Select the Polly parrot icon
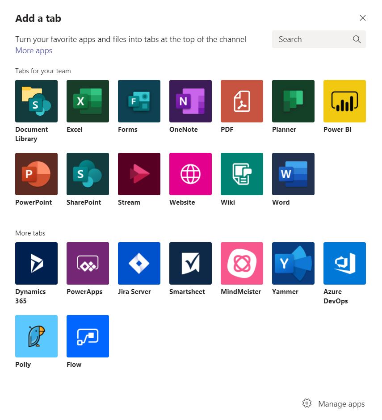 tap(37, 336)
